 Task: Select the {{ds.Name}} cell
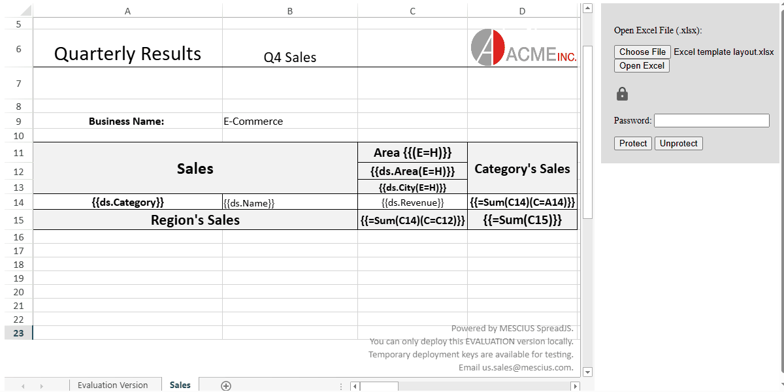click(290, 202)
